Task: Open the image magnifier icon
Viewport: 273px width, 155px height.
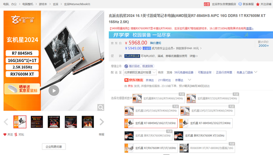Action: click(101, 108)
